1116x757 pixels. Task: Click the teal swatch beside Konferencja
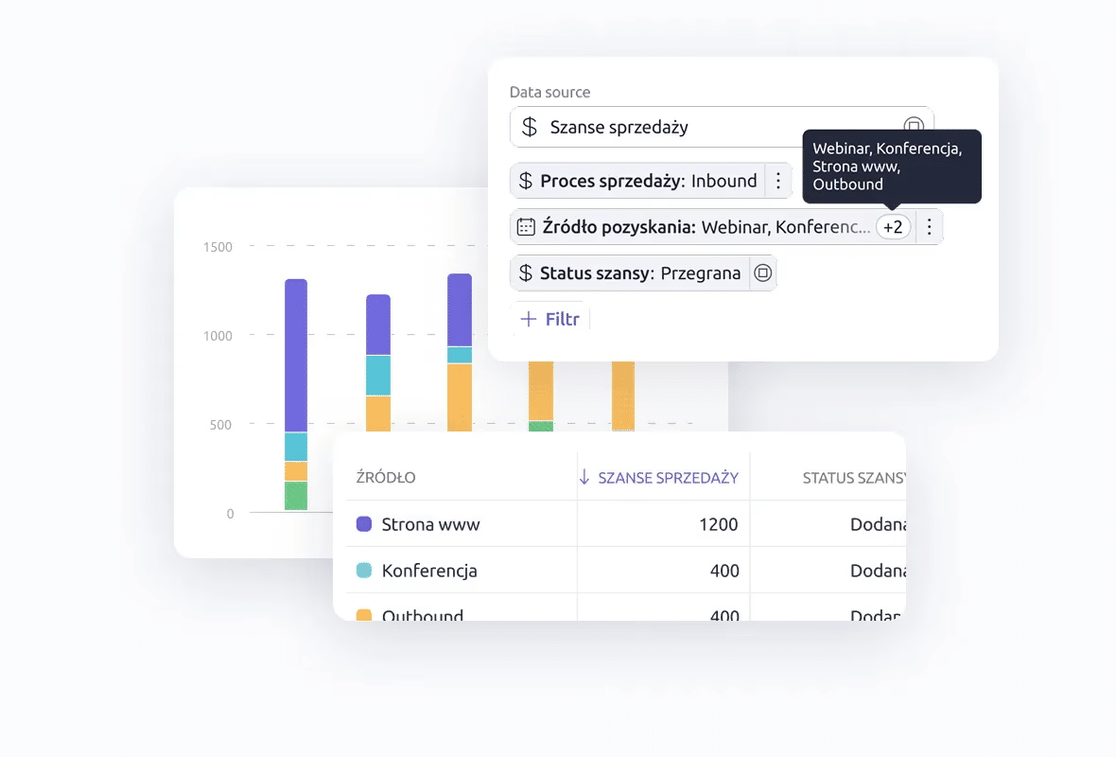(364, 571)
